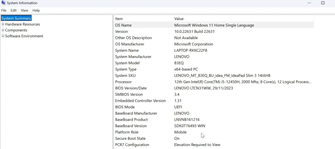
Task: Click the 83EQ model value
Action: tap(179, 63)
